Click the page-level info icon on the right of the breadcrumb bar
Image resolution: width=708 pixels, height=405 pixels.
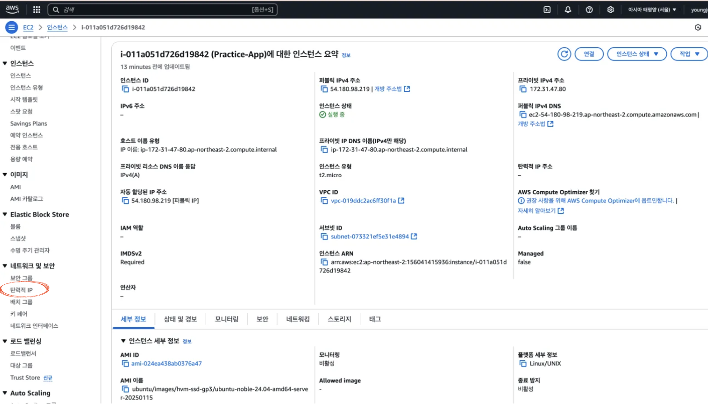point(698,28)
